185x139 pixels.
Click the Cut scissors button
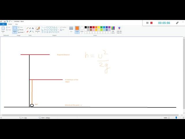coord(8,27)
